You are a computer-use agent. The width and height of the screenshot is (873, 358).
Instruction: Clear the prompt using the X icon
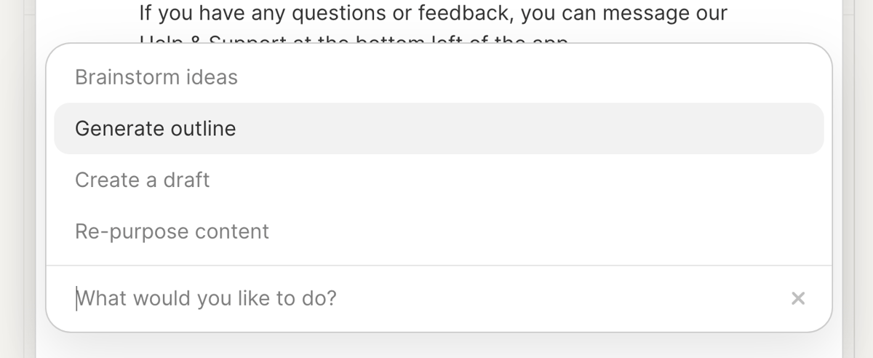point(798,298)
